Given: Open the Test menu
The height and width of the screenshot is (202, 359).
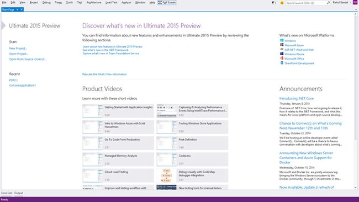Looking at the screenshot, I should pyautogui.click(x=80, y=3).
